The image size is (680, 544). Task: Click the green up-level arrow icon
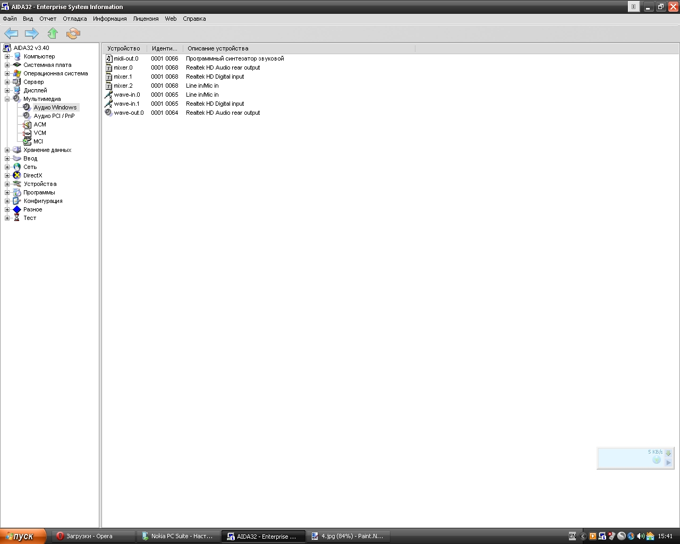tap(53, 33)
